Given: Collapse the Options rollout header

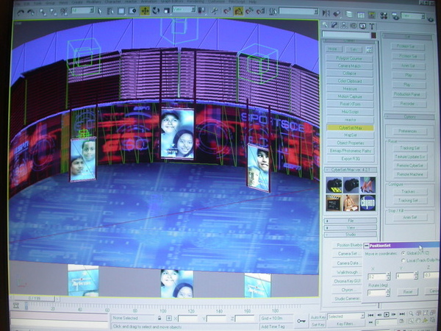Looking at the screenshot, I should click(x=409, y=117).
